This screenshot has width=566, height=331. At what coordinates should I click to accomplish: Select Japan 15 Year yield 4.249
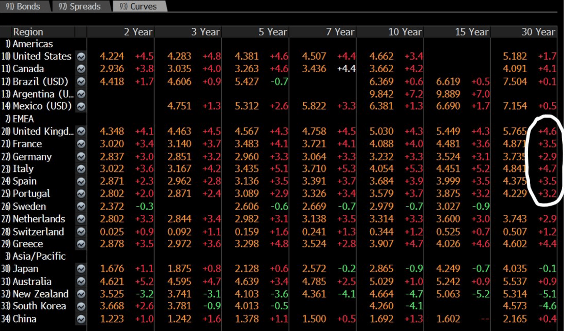(448, 269)
